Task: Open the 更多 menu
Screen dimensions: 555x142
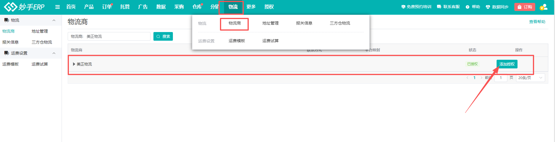Action: click(251, 7)
